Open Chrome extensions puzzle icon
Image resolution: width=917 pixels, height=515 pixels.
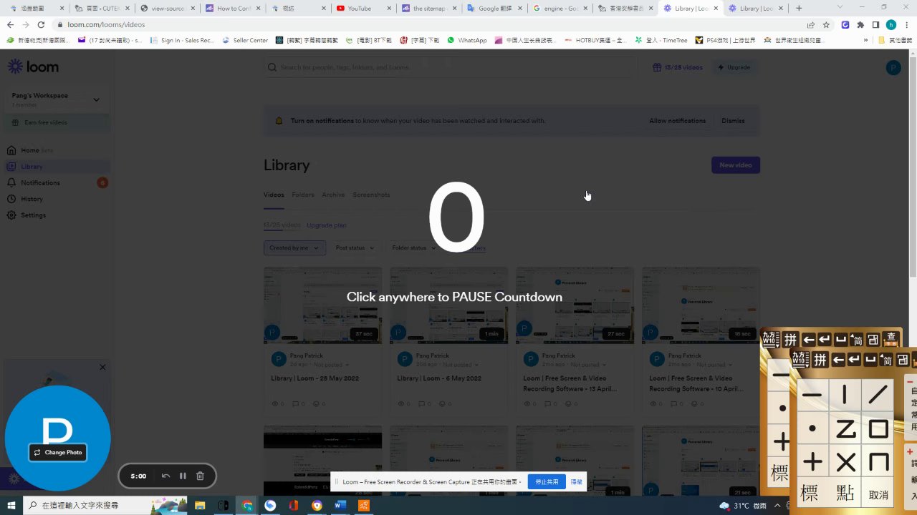[x=860, y=24]
